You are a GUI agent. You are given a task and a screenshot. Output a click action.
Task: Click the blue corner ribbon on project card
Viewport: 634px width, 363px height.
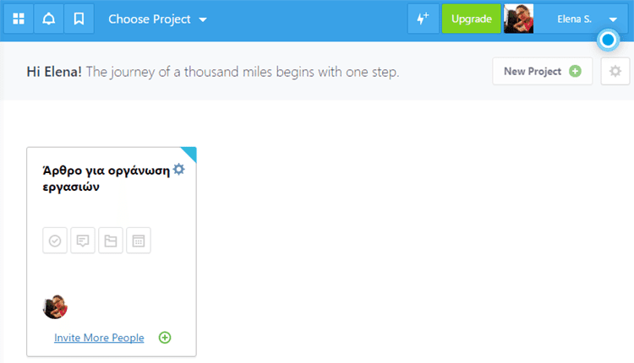pyautogui.click(x=191, y=153)
